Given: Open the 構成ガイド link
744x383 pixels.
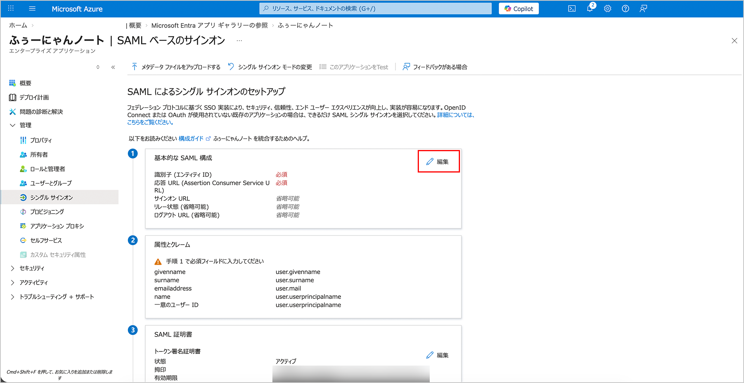Looking at the screenshot, I should (191, 138).
